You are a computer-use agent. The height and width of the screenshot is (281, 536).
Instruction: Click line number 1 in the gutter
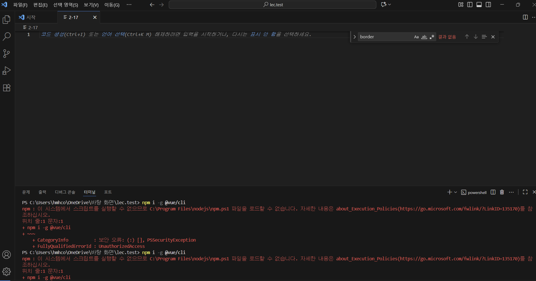28,34
